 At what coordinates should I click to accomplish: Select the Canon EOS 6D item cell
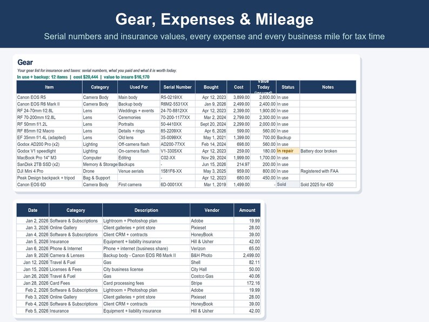49,184
